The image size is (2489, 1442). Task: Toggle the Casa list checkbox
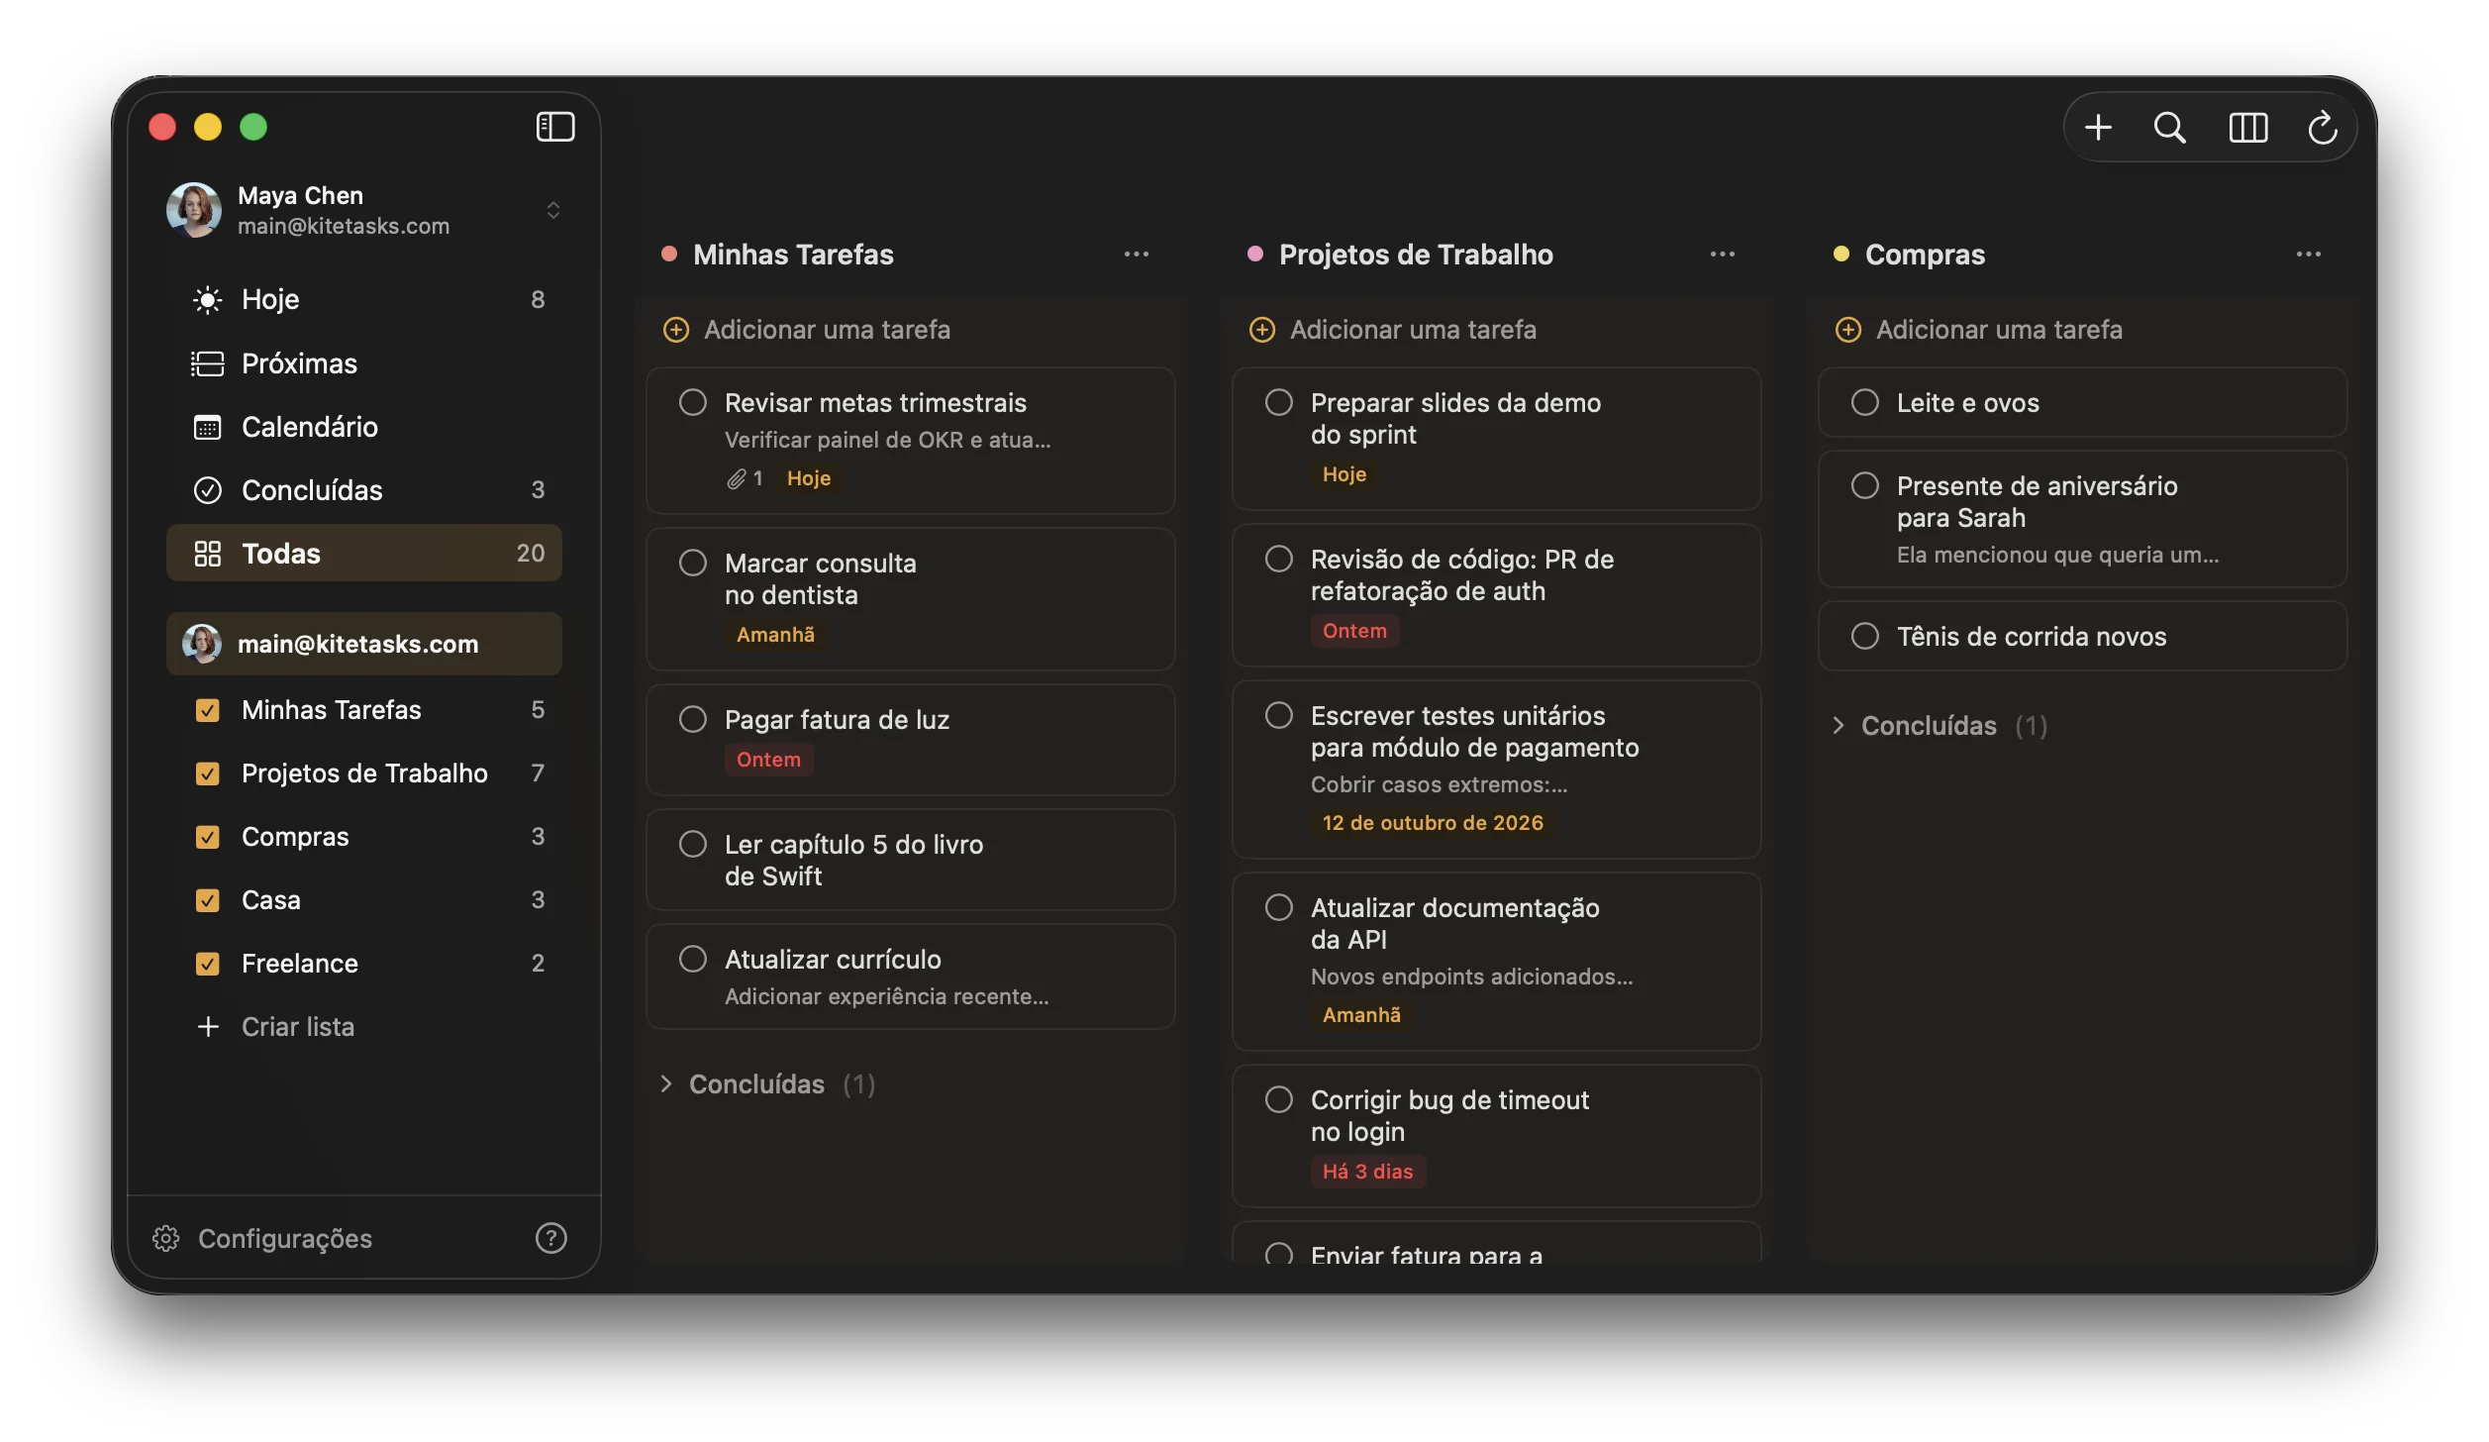pyautogui.click(x=207, y=900)
